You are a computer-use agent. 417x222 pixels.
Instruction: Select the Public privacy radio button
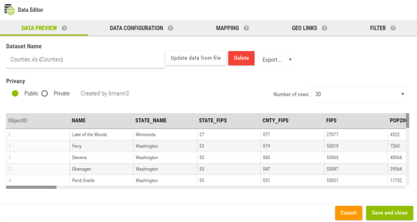15,93
